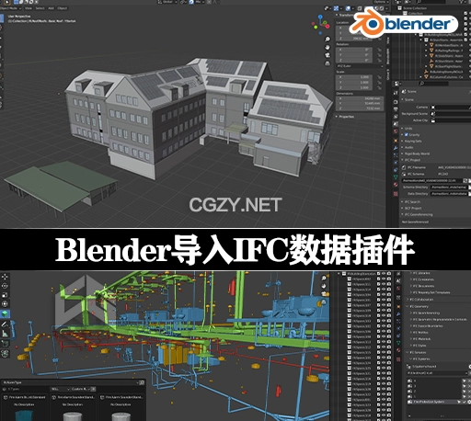Disable render camera icon on IfcBuildingStorey row
471x421 pixels.
389,274
